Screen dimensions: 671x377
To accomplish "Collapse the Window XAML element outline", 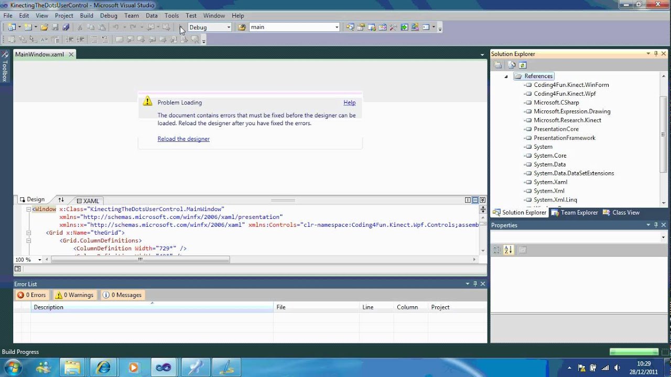I will [x=29, y=209].
